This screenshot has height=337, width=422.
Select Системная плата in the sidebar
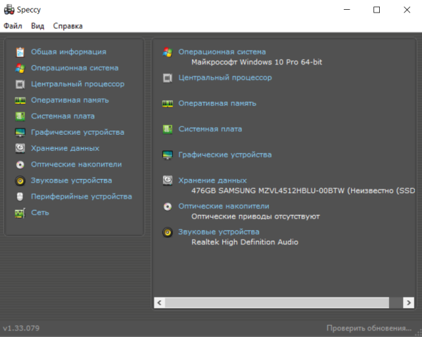coord(63,116)
